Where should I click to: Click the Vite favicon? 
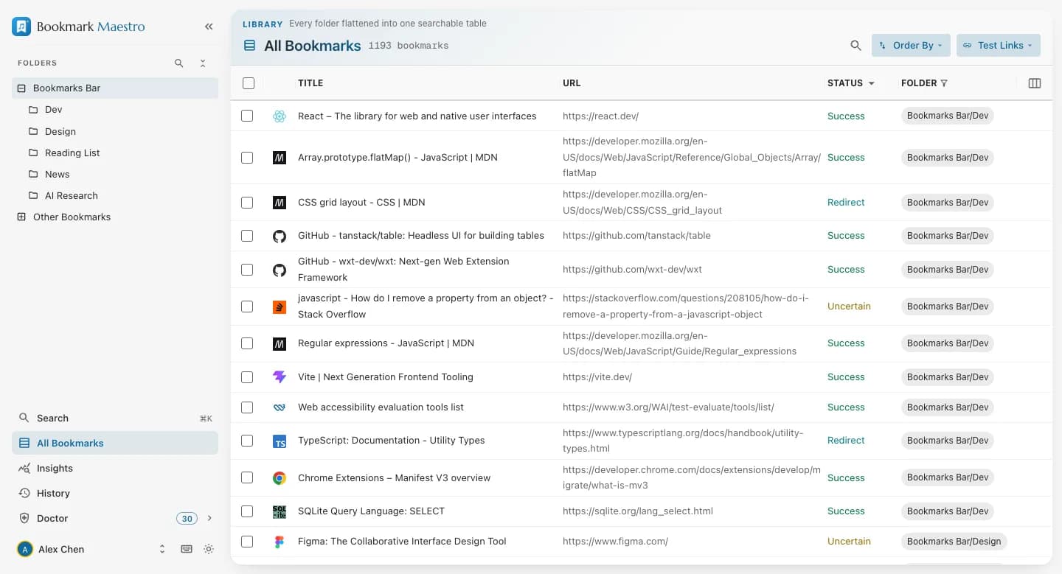click(279, 377)
